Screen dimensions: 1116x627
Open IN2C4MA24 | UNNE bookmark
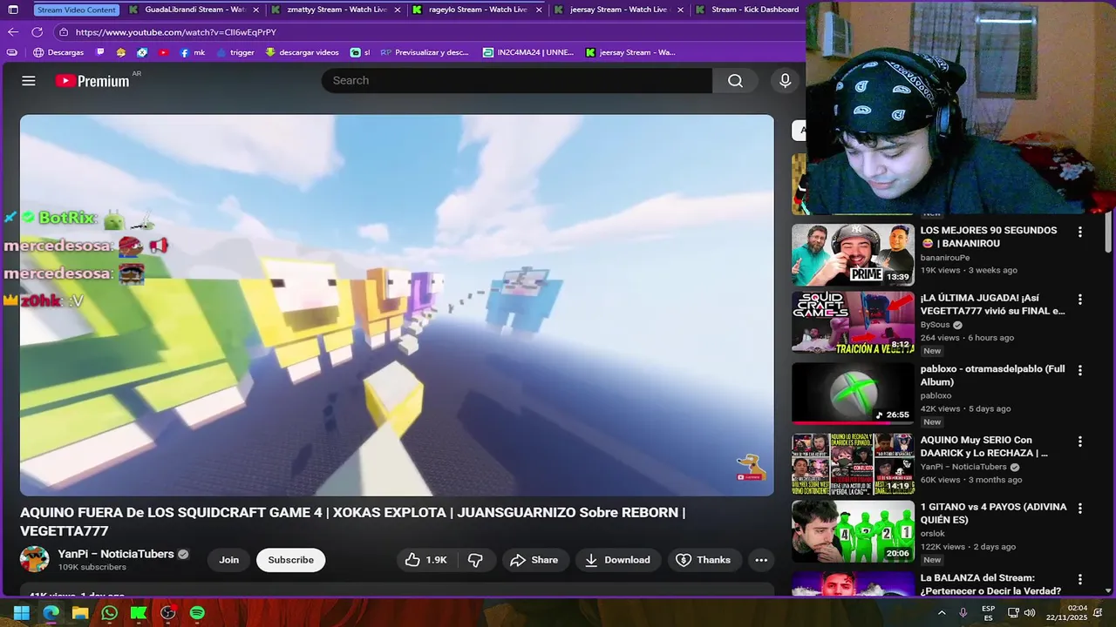[528, 52]
